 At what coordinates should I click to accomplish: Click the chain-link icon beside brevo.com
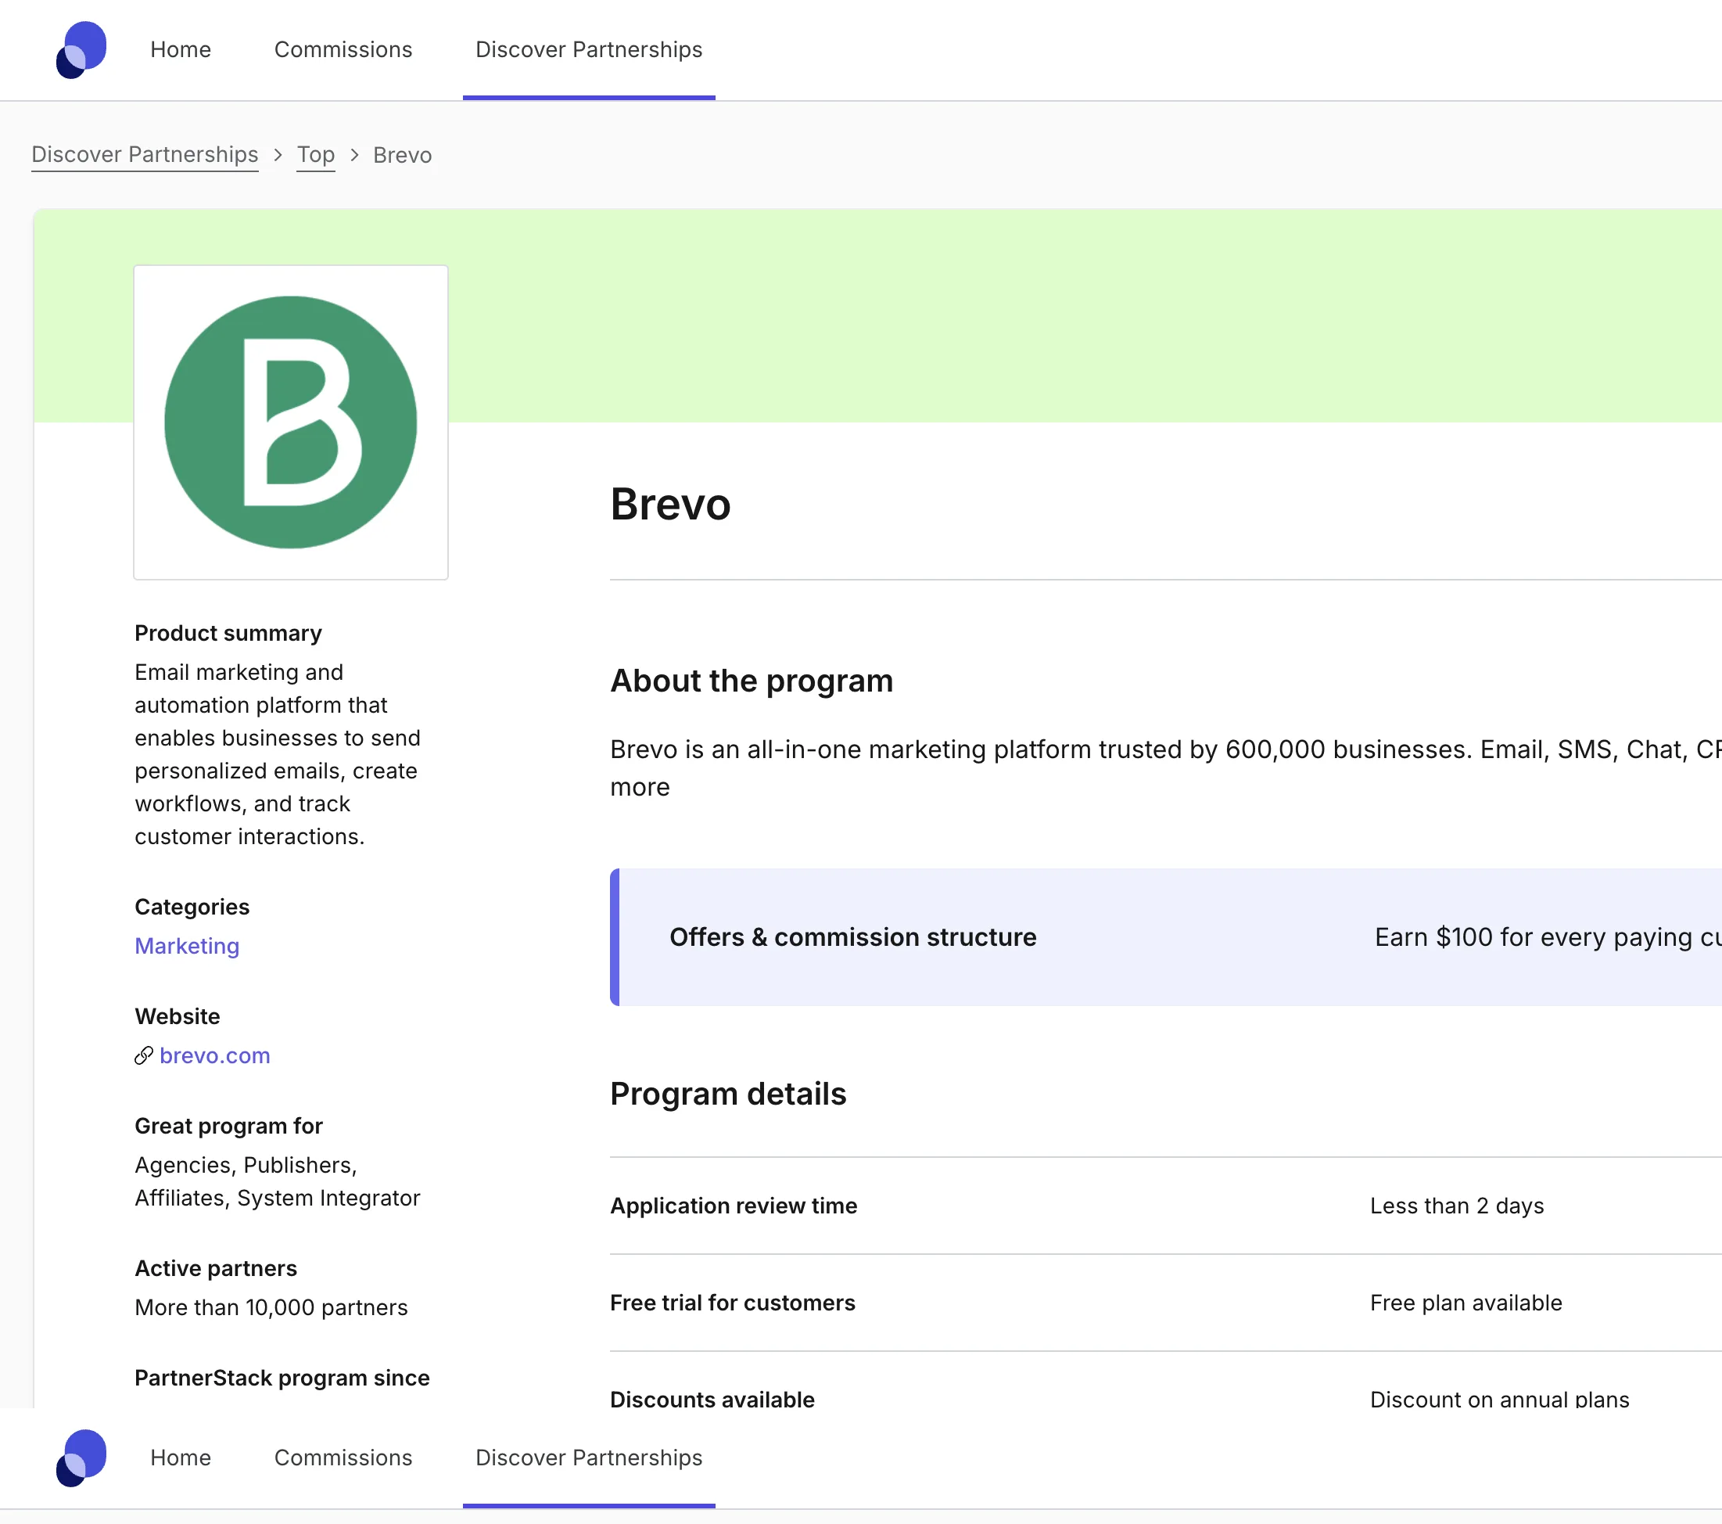tap(144, 1055)
